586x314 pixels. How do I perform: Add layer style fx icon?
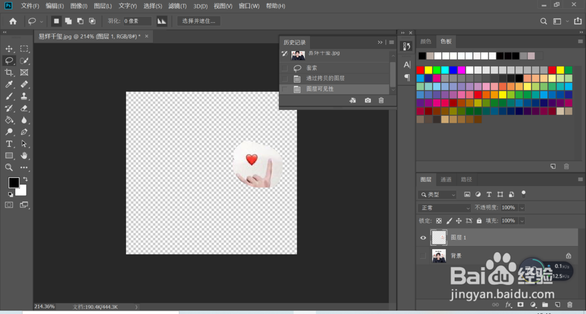(x=508, y=305)
